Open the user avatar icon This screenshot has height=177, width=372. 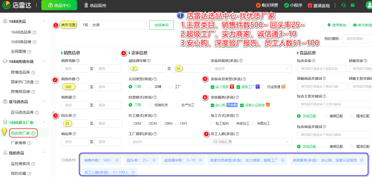369,5
